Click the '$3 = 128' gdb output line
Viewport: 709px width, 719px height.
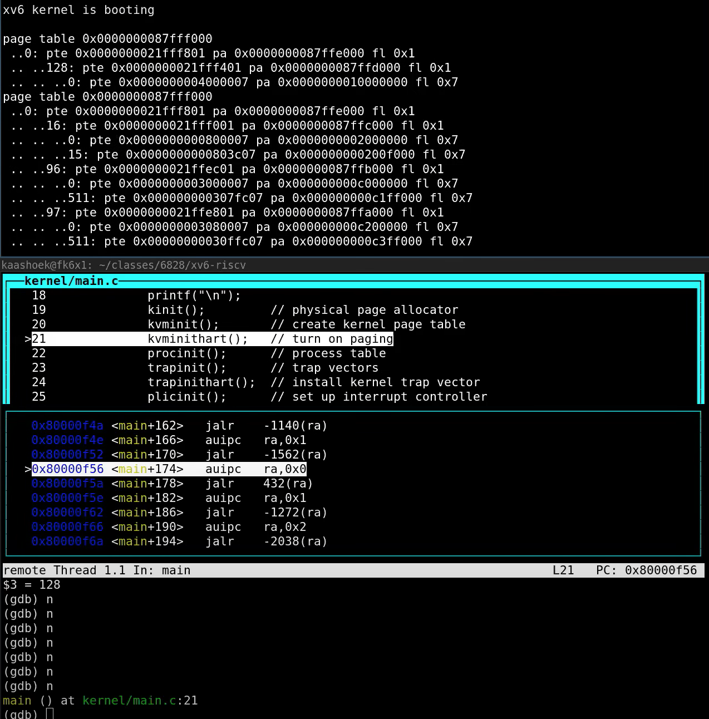pos(32,585)
